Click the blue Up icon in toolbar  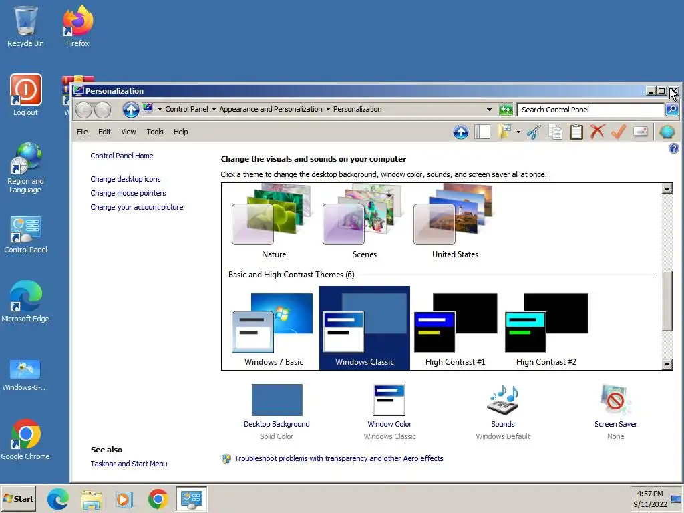(461, 132)
